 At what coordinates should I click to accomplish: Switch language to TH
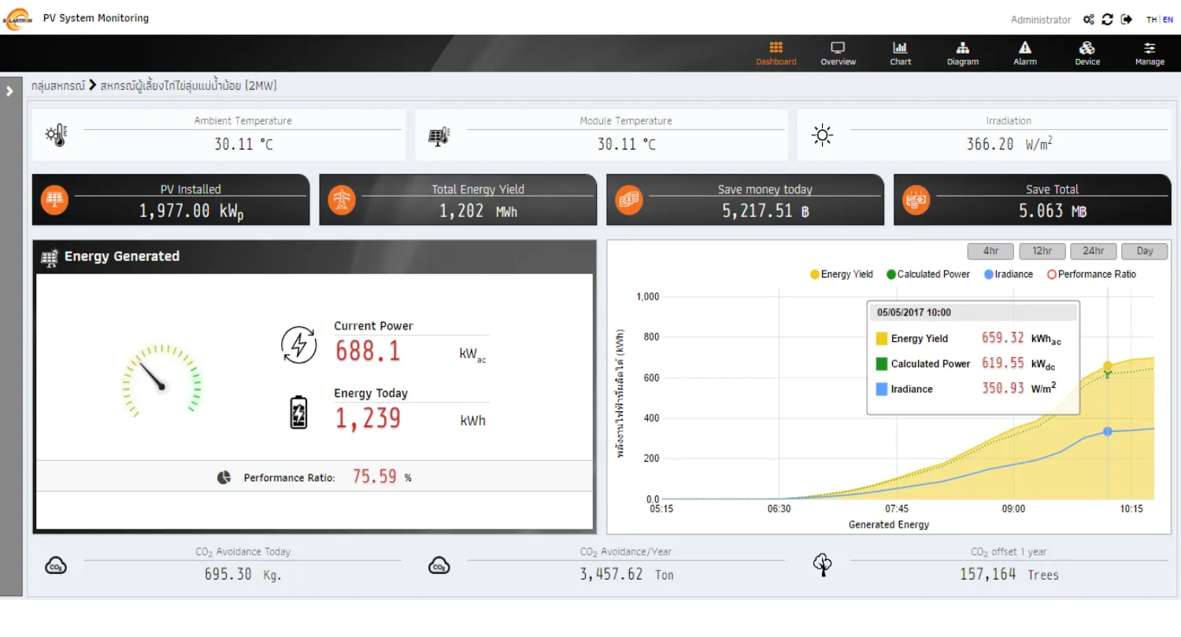1152,20
